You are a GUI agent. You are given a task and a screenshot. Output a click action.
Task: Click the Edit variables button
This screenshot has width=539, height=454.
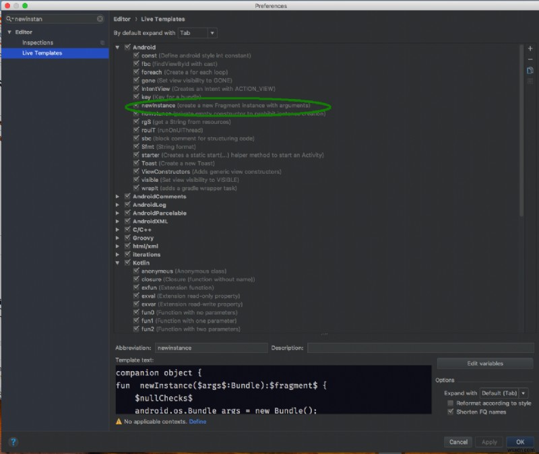tap(484, 363)
